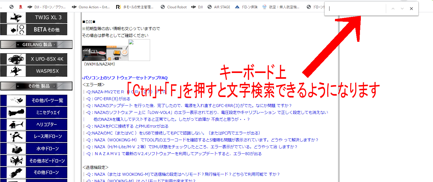Select the ＜エラー類＞ subheading text
This screenshot has width=433, height=182.
pyautogui.click(x=93, y=85)
